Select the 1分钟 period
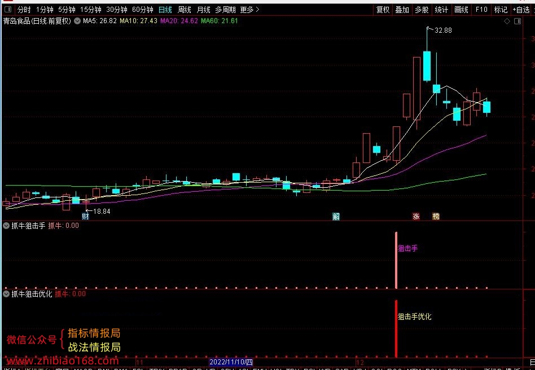This screenshot has width=535, height=370. 45,10
